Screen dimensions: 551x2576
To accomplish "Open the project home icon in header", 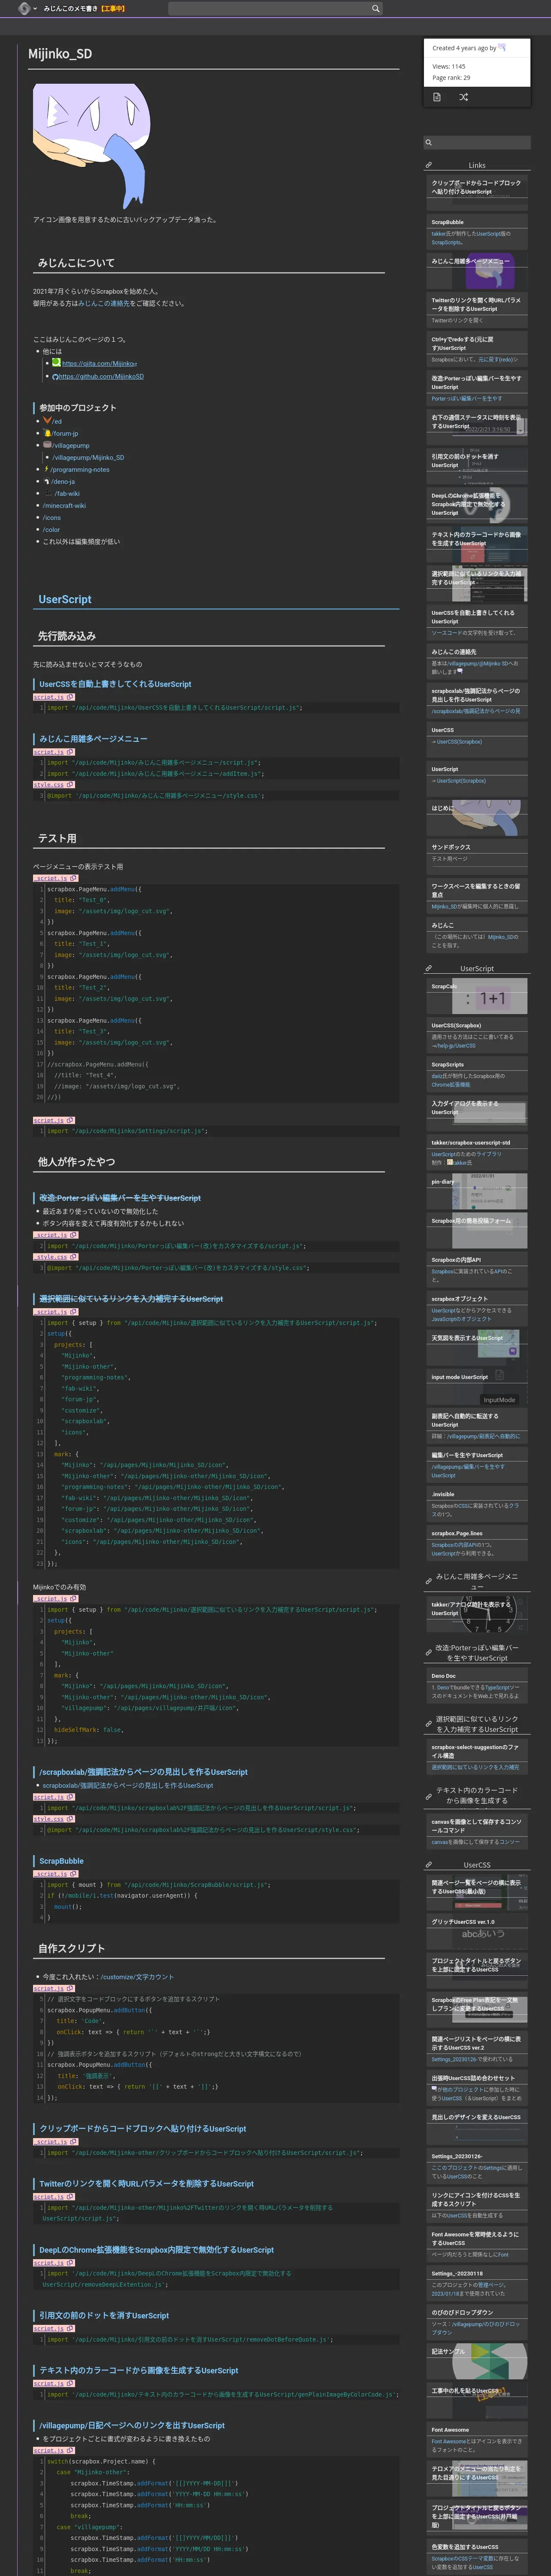I will click(x=24, y=8).
